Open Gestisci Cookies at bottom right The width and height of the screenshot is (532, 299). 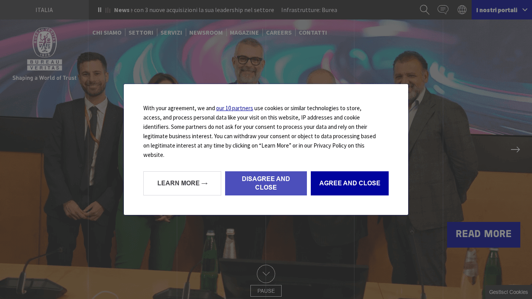[508, 292]
